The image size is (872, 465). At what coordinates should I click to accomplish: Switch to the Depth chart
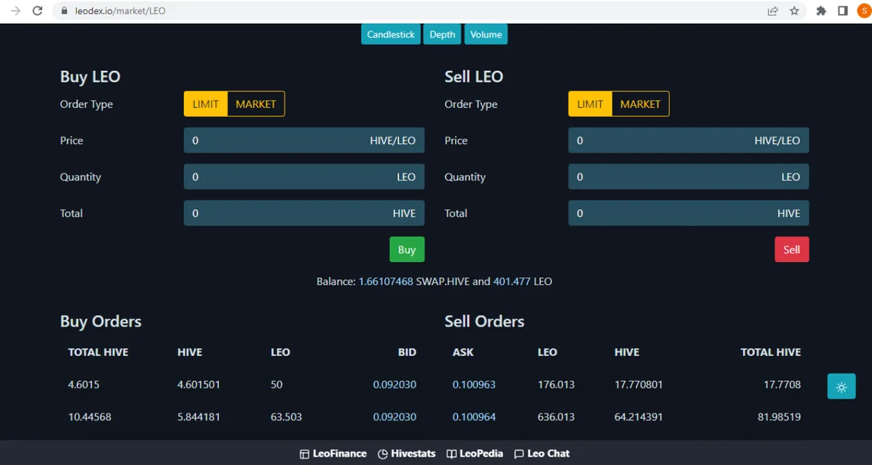(442, 34)
